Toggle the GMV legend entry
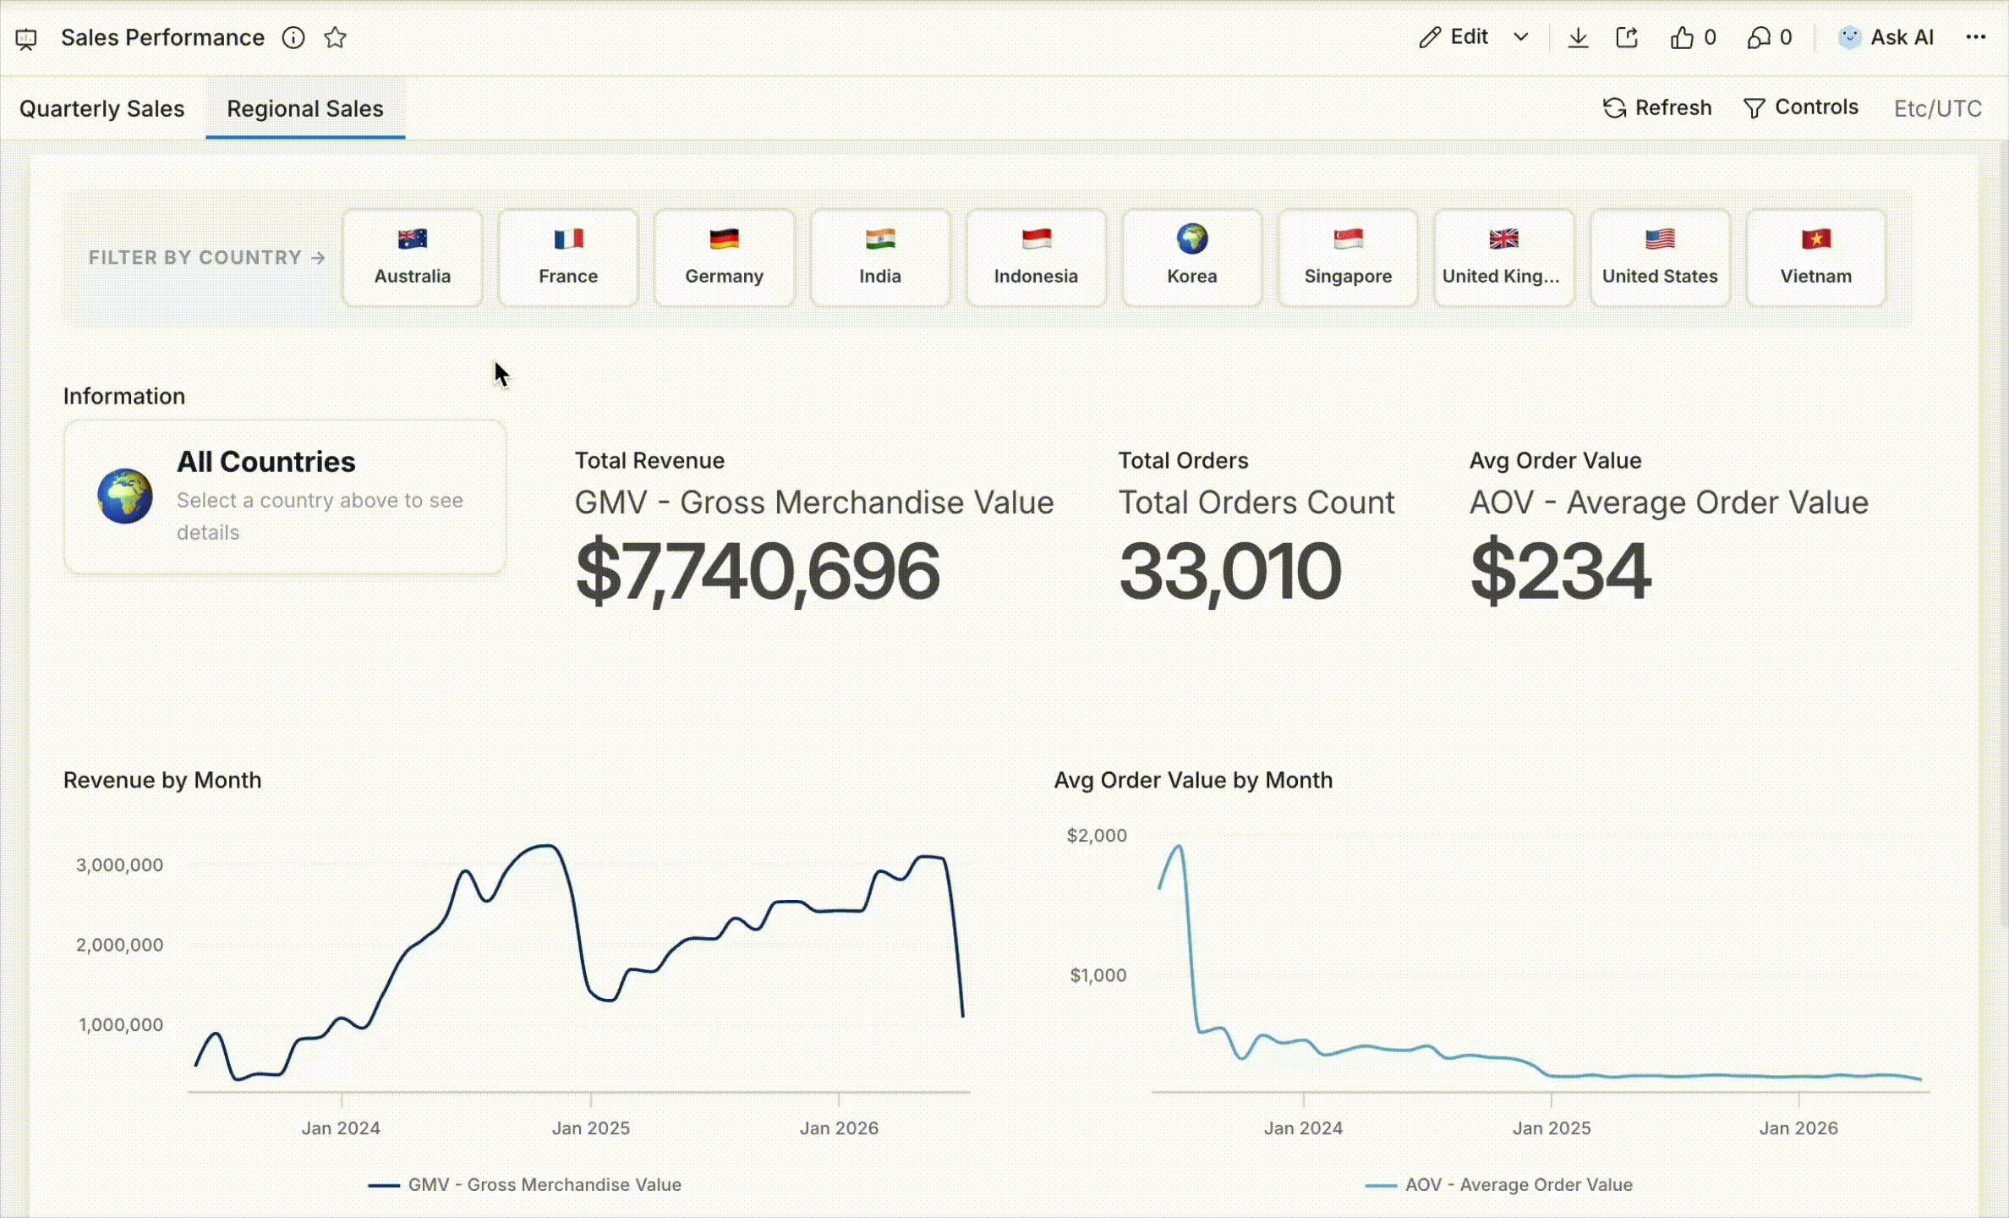This screenshot has height=1218, width=2009. click(525, 1185)
